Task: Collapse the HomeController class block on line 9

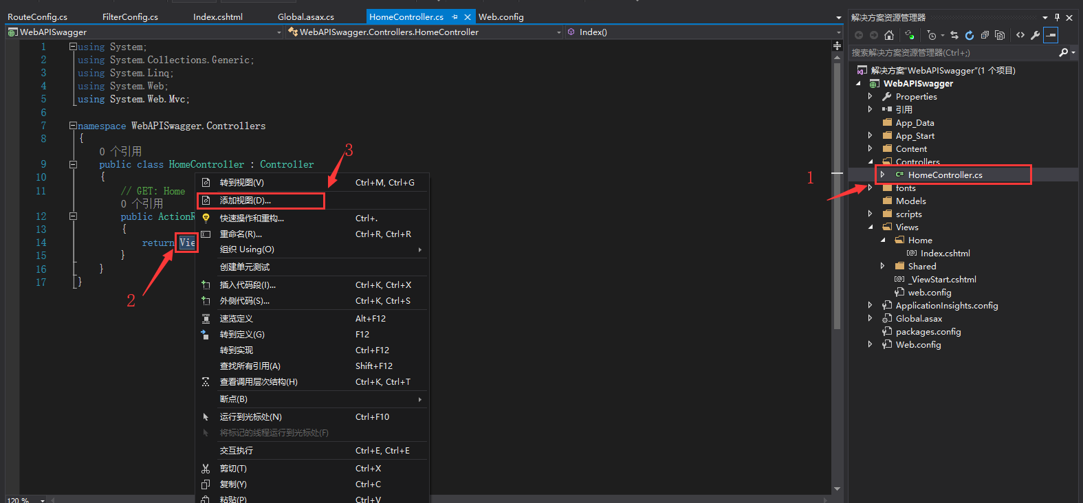Action: pos(73,164)
